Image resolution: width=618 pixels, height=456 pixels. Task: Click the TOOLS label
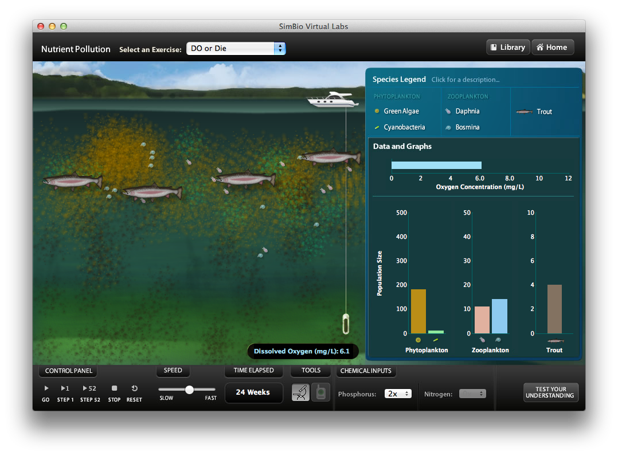tap(311, 370)
